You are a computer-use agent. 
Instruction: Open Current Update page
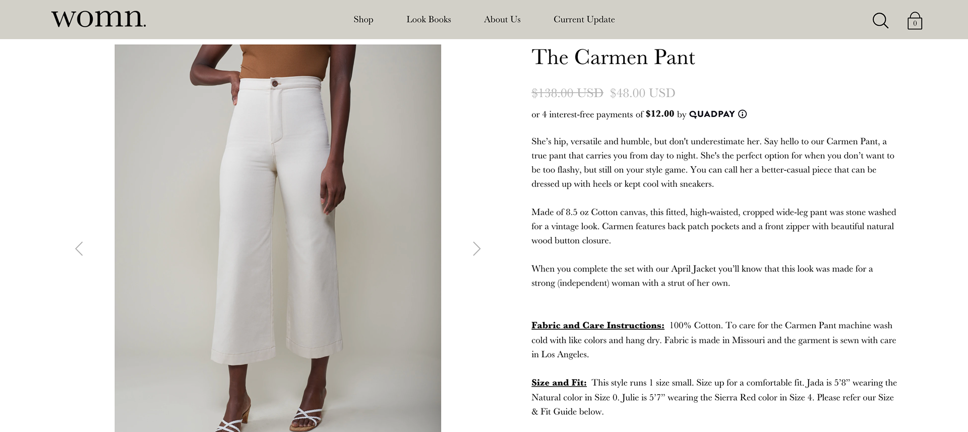coord(584,19)
